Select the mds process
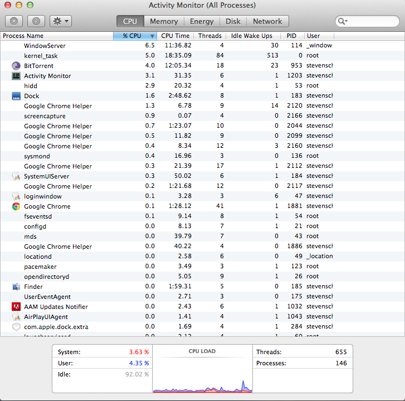This screenshot has height=401, width=405. pos(203,236)
